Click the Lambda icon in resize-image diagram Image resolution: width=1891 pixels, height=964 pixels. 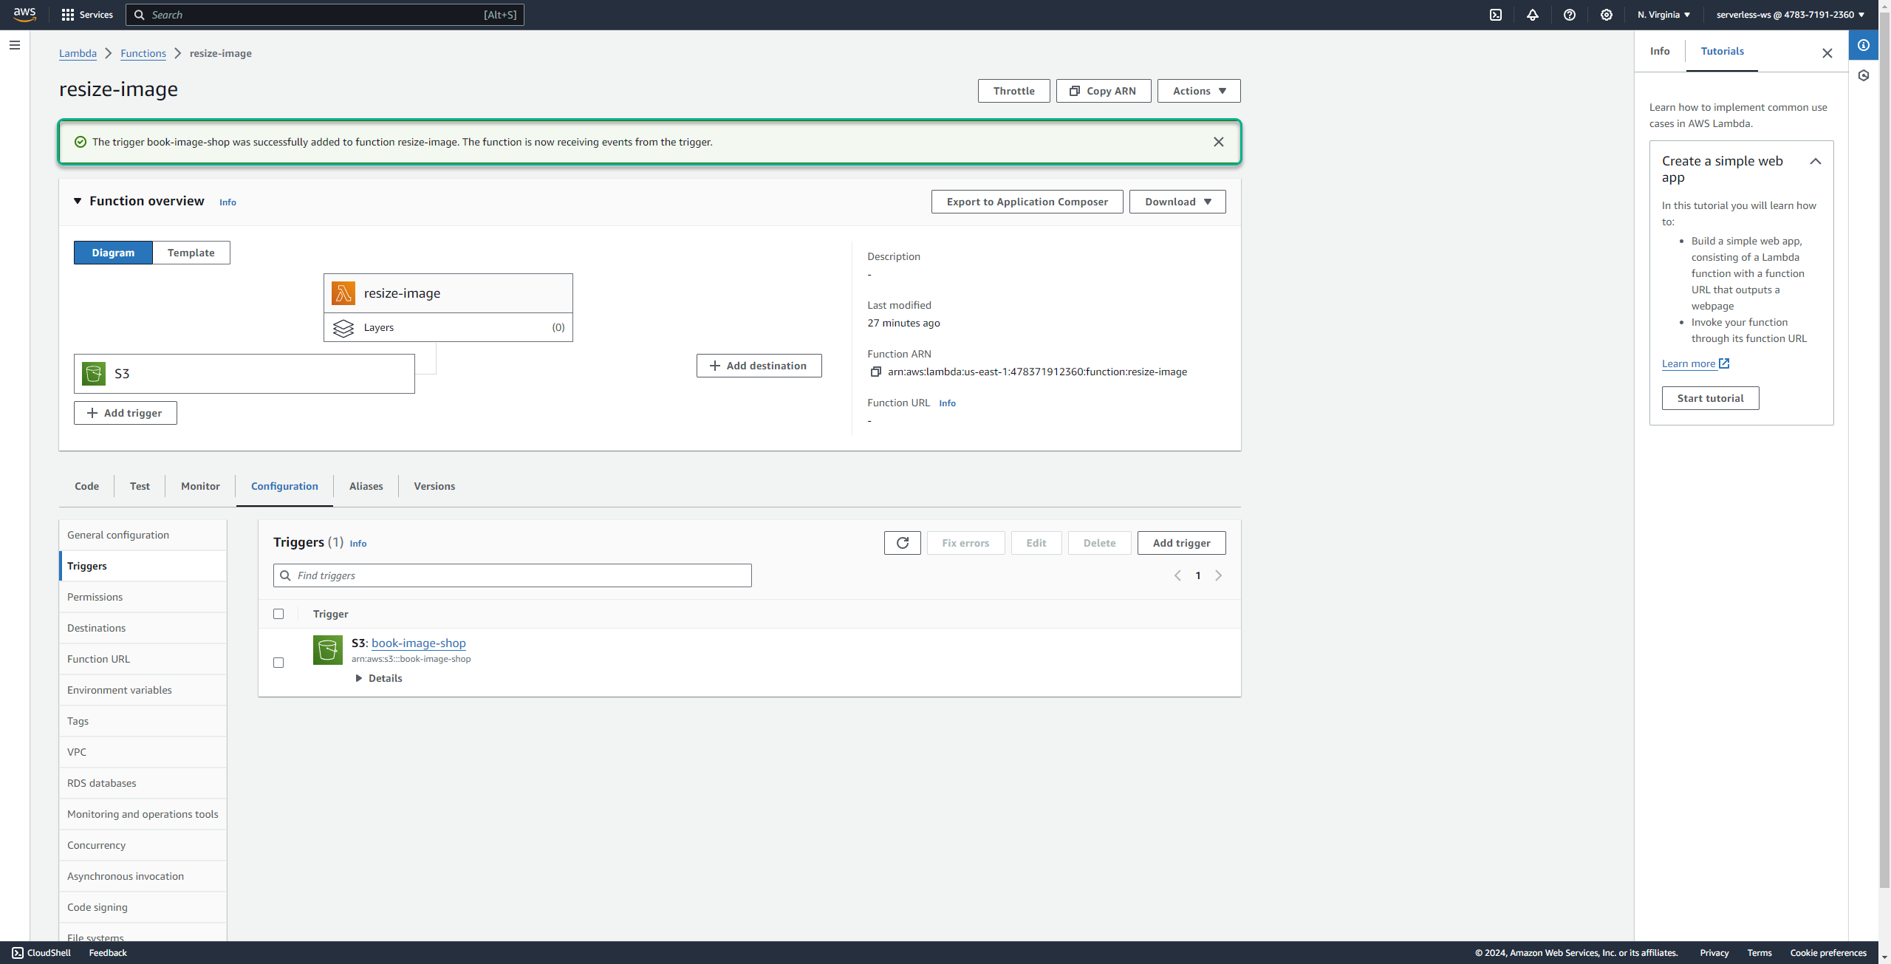click(343, 293)
